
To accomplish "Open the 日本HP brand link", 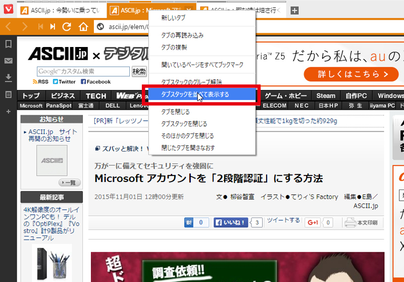I will (328, 106).
